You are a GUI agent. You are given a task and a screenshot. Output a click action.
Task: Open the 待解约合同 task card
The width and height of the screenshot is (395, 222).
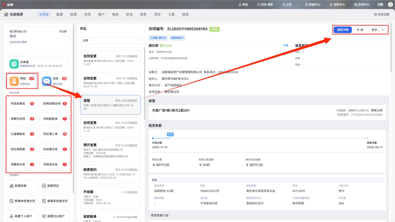[22, 119]
